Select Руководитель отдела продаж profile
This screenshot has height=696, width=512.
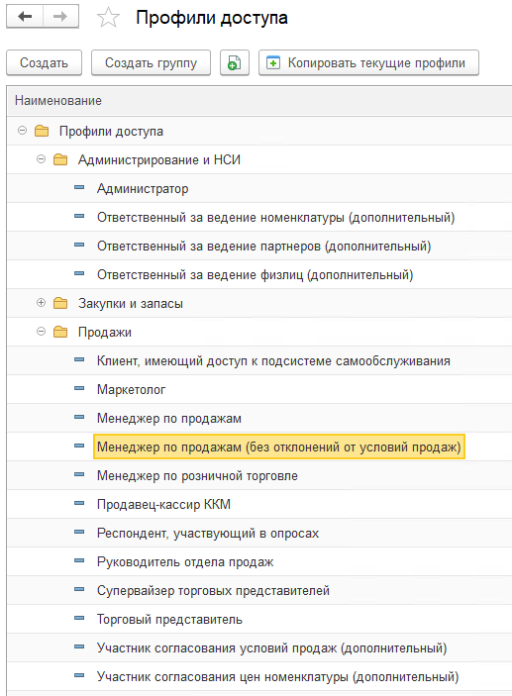click(x=259, y=561)
